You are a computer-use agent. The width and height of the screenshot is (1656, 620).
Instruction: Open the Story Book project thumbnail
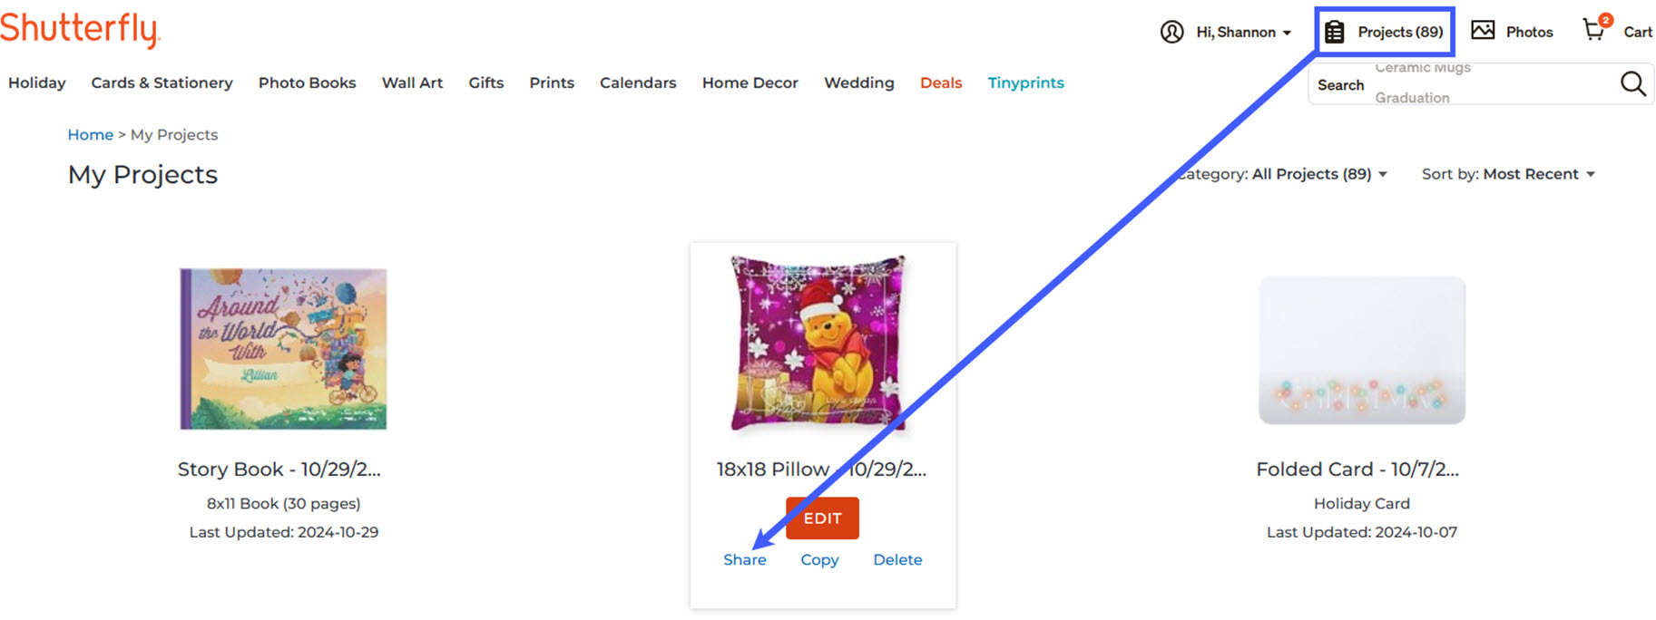[x=283, y=349]
